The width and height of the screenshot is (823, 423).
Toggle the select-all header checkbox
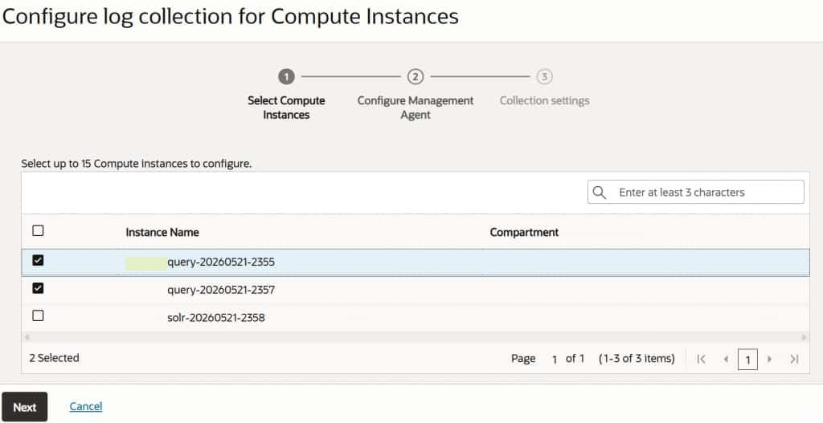click(38, 230)
